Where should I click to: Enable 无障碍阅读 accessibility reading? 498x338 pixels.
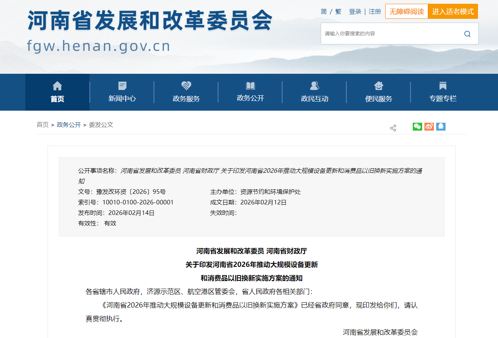coord(407,12)
